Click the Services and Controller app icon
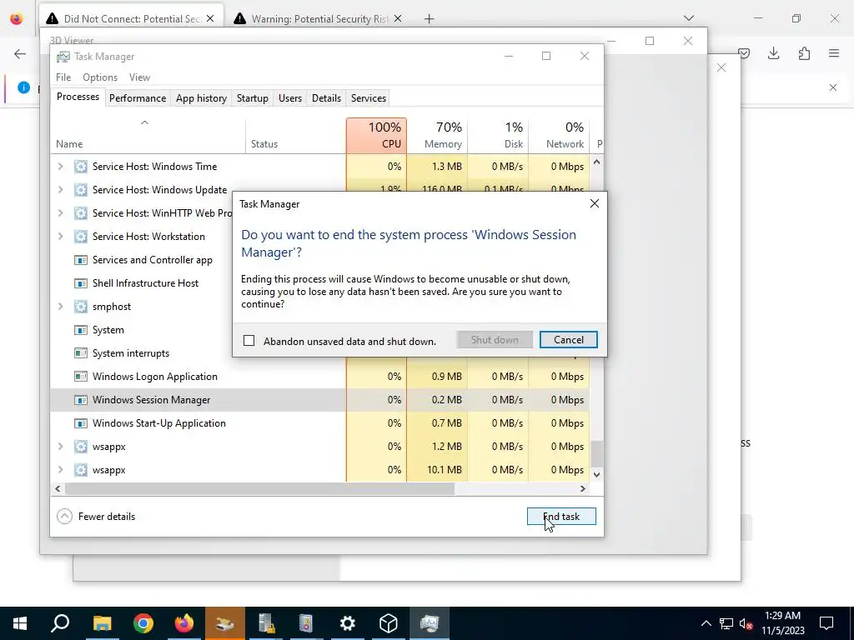 point(81,260)
